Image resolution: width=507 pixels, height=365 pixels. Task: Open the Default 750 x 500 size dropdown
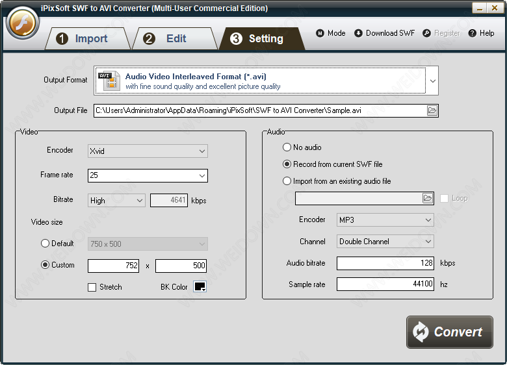(x=148, y=244)
